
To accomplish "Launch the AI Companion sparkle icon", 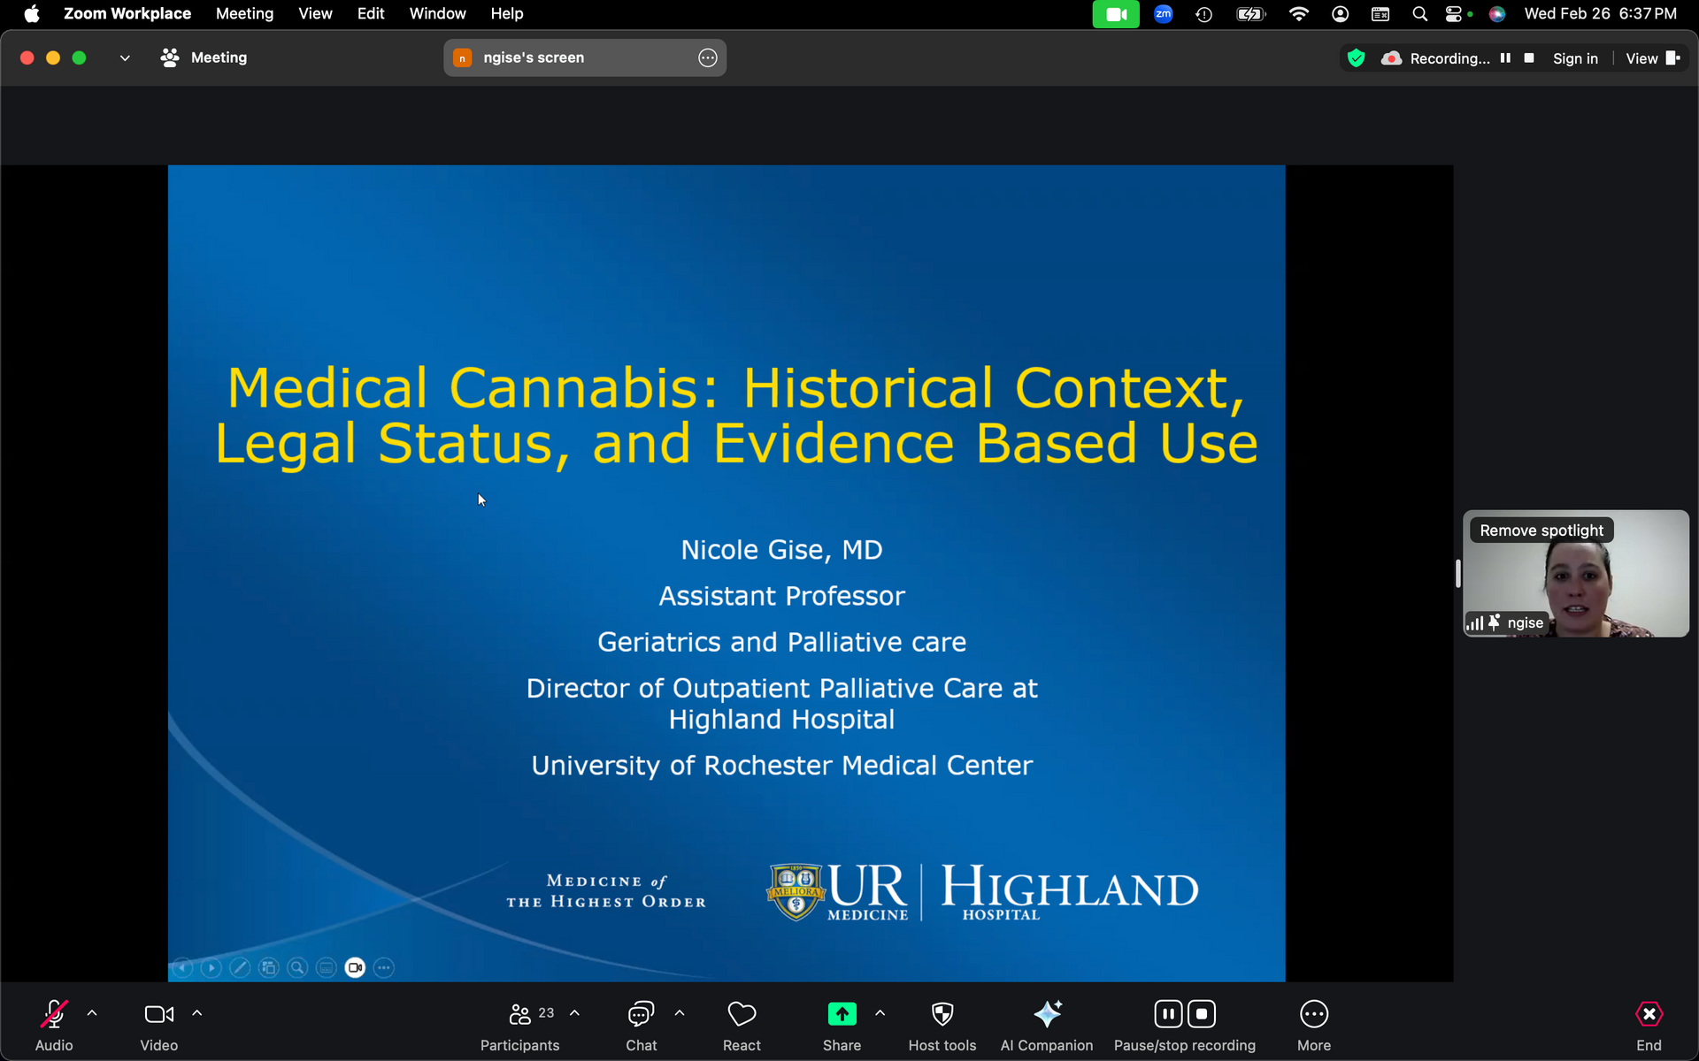I will click(1047, 1014).
